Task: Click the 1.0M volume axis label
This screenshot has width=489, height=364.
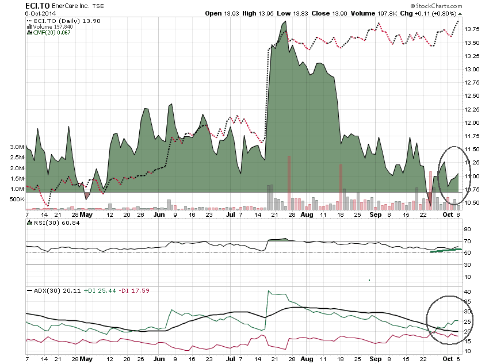Action: 17,189
